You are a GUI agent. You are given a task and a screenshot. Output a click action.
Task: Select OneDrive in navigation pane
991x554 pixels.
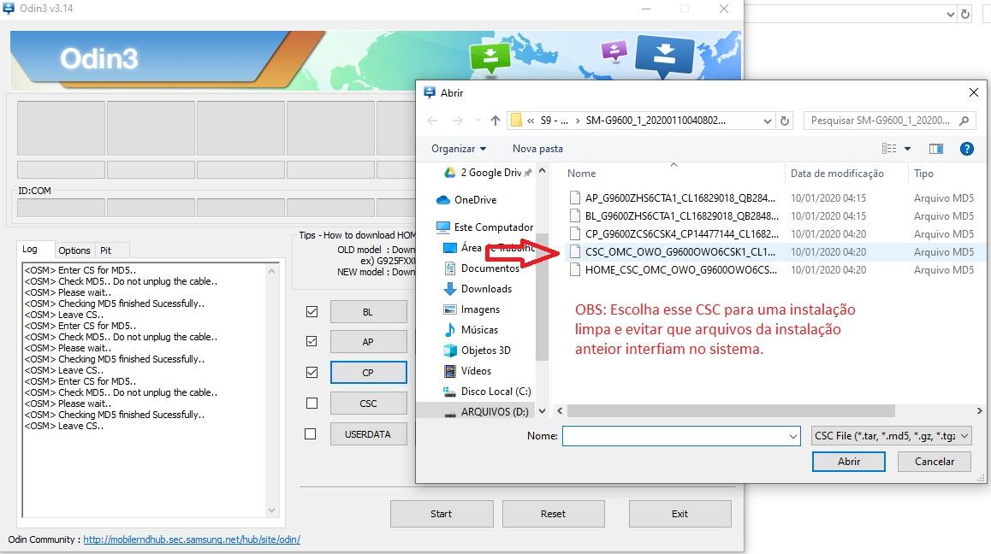pyautogui.click(x=466, y=199)
